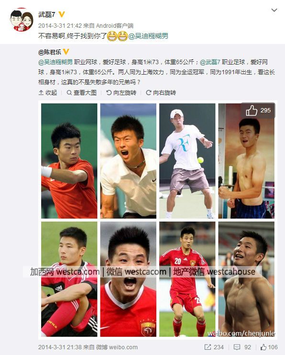Open the post options chevron menu
This screenshot has height=355, width=285.
(x=274, y=10)
